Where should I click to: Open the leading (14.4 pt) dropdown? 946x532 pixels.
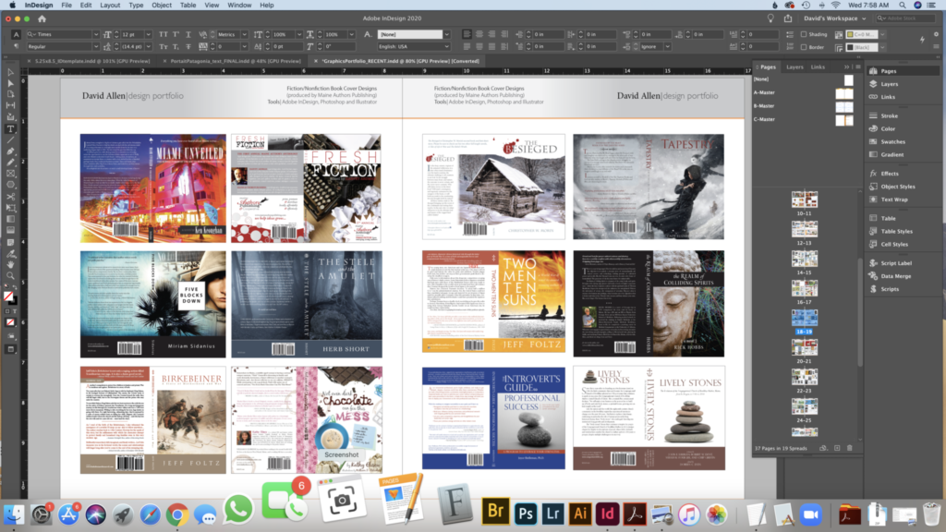[148, 46]
